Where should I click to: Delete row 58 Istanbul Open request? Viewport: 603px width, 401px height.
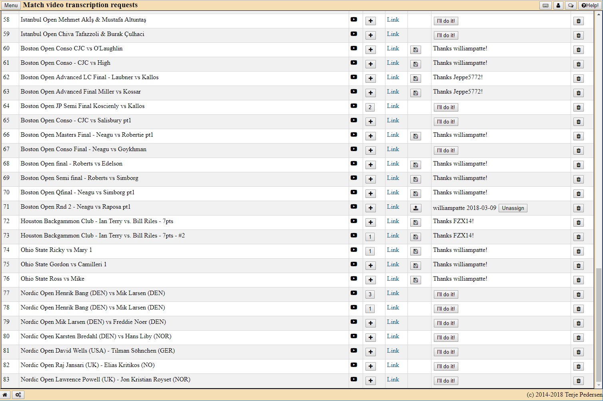click(578, 21)
